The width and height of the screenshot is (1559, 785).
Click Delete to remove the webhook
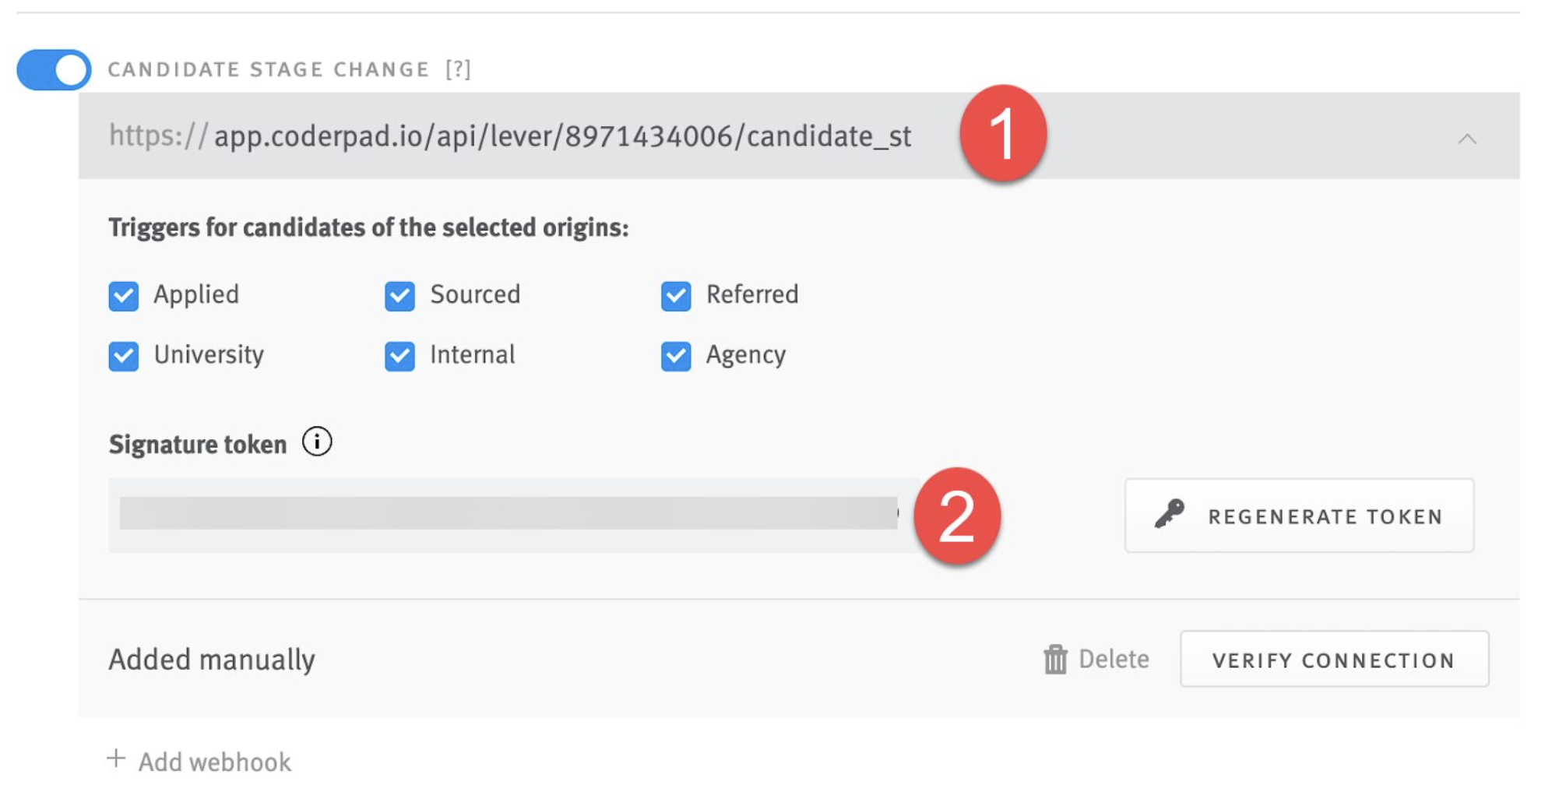click(1114, 659)
